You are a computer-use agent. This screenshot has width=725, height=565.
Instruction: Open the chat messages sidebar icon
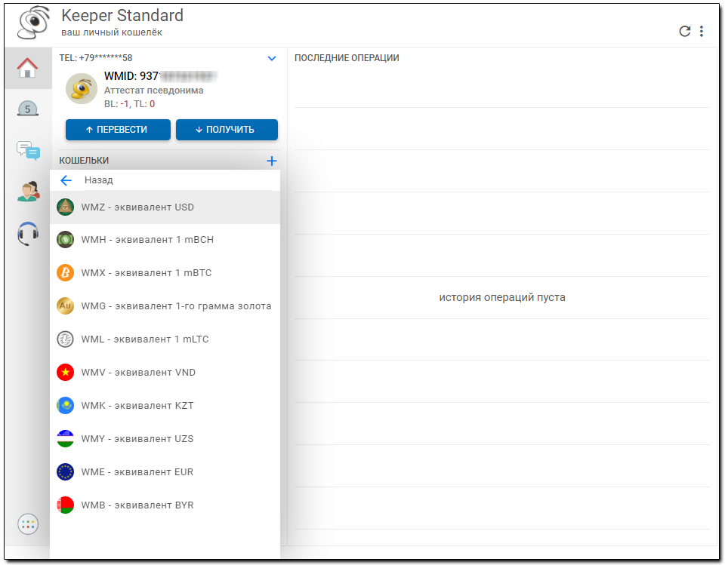point(28,150)
